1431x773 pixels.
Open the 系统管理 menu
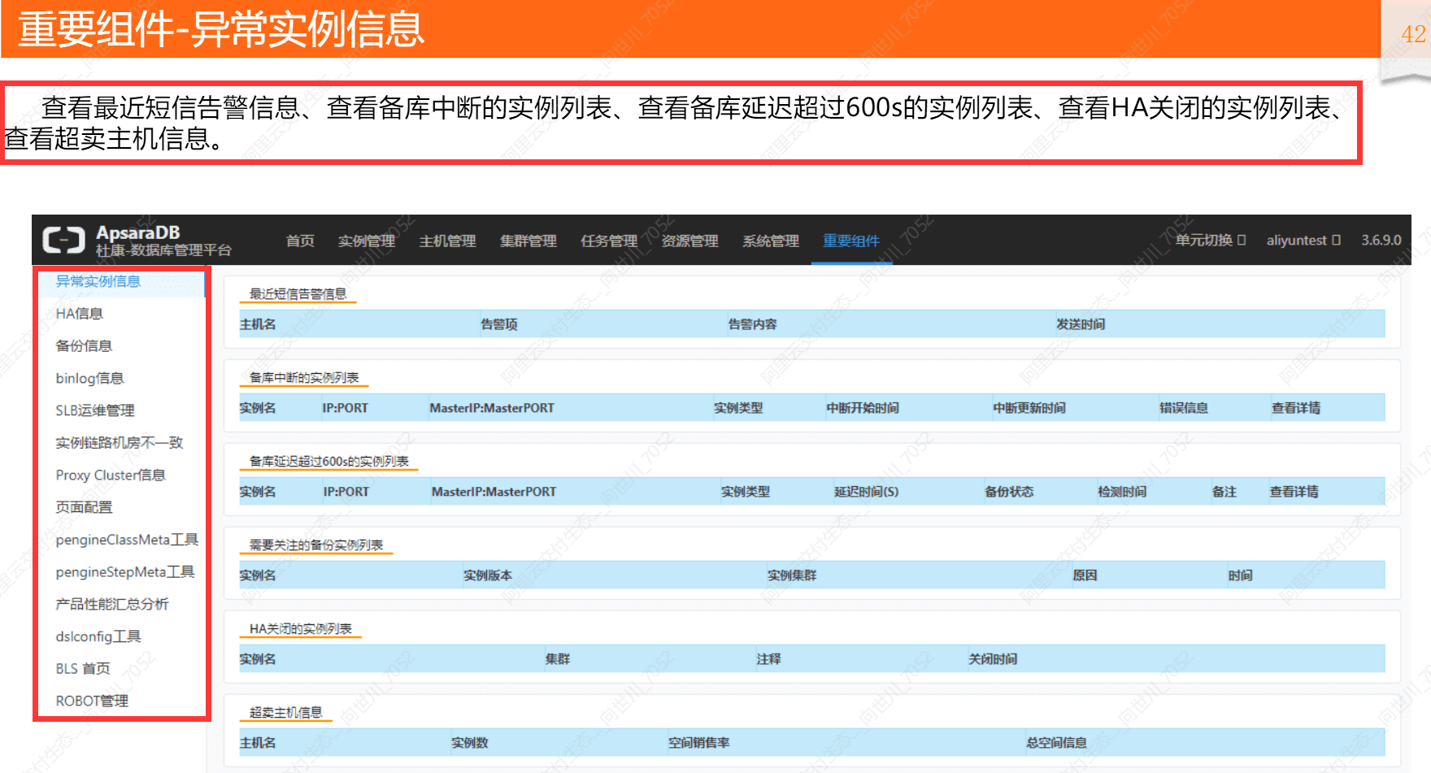[770, 241]
